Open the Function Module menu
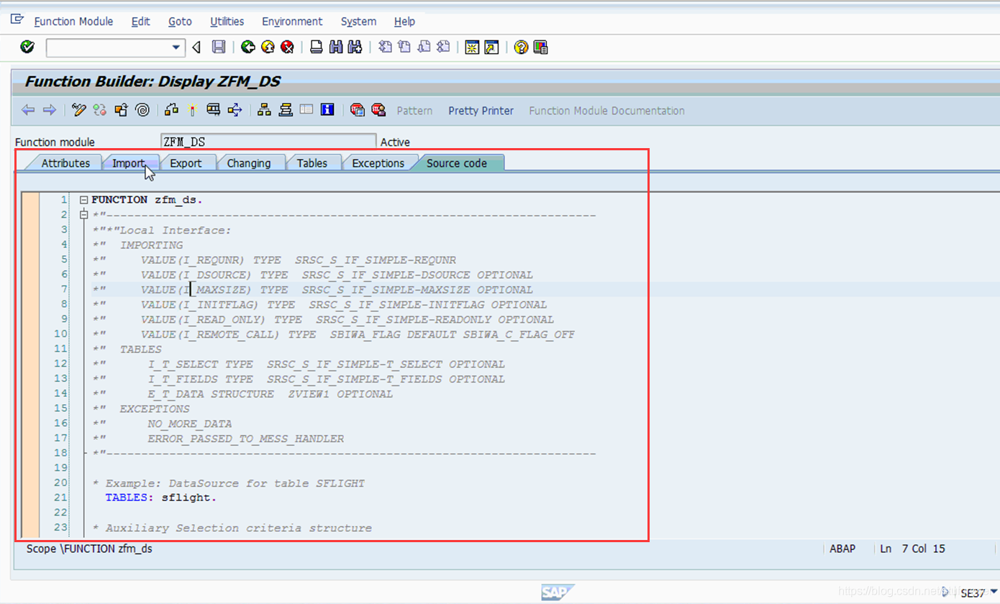 pos(73,22)
